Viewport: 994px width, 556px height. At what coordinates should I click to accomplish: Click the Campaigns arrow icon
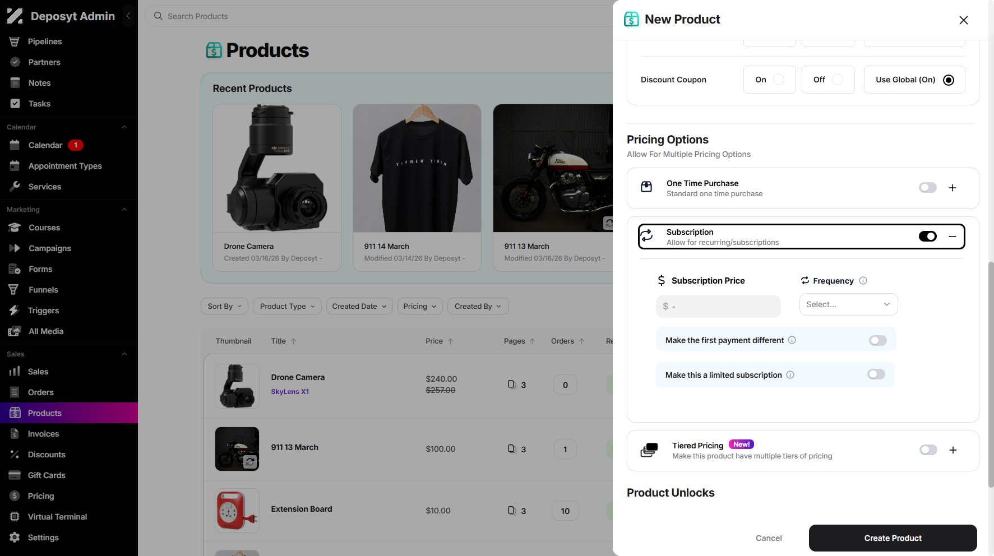point(15,248)
